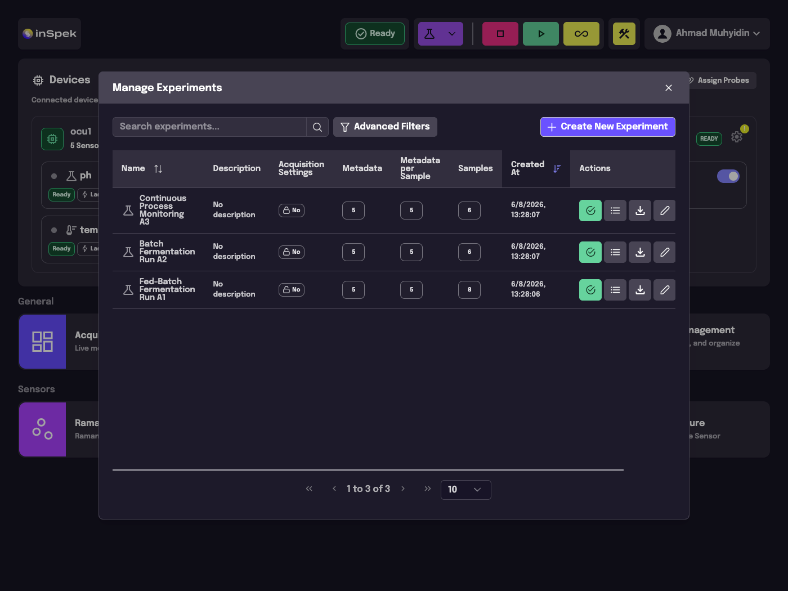Click the red stop acquisition button
Screen dimensions: 788x591
(x=500, y=34)
